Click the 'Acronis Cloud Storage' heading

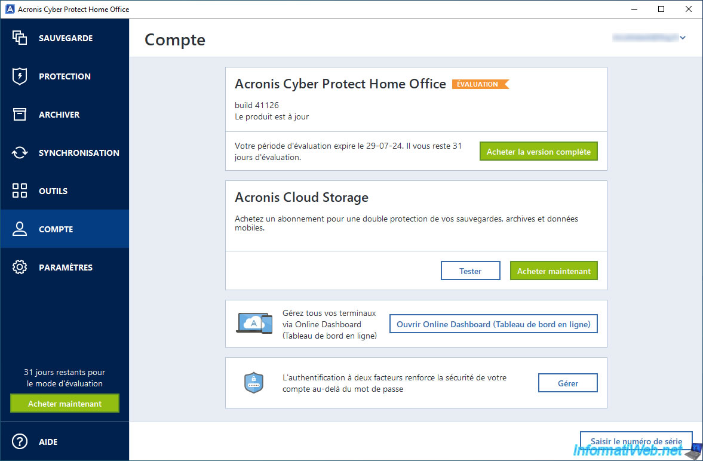(301, 197)
